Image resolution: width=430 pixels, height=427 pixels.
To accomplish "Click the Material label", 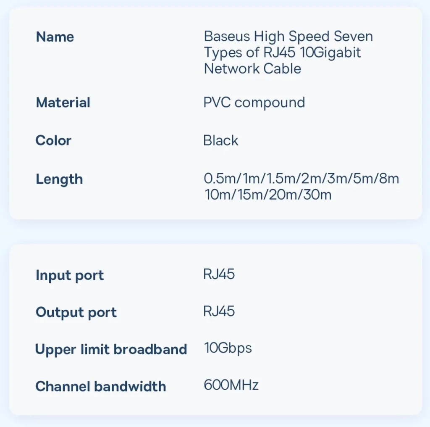I will coord(63,103).
